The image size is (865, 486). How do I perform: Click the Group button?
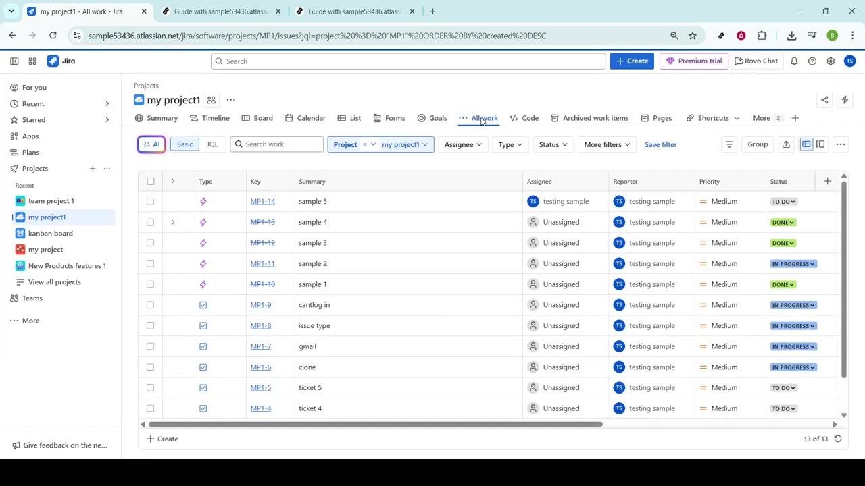point(758,144)
